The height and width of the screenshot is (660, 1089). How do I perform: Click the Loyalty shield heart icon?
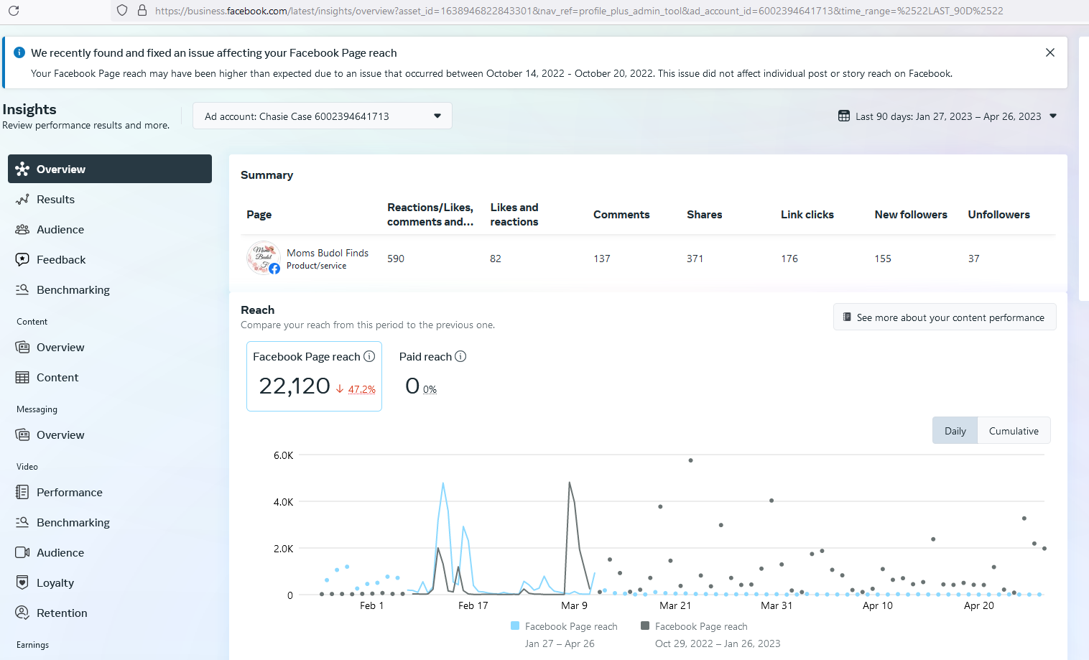click(22, 582)
